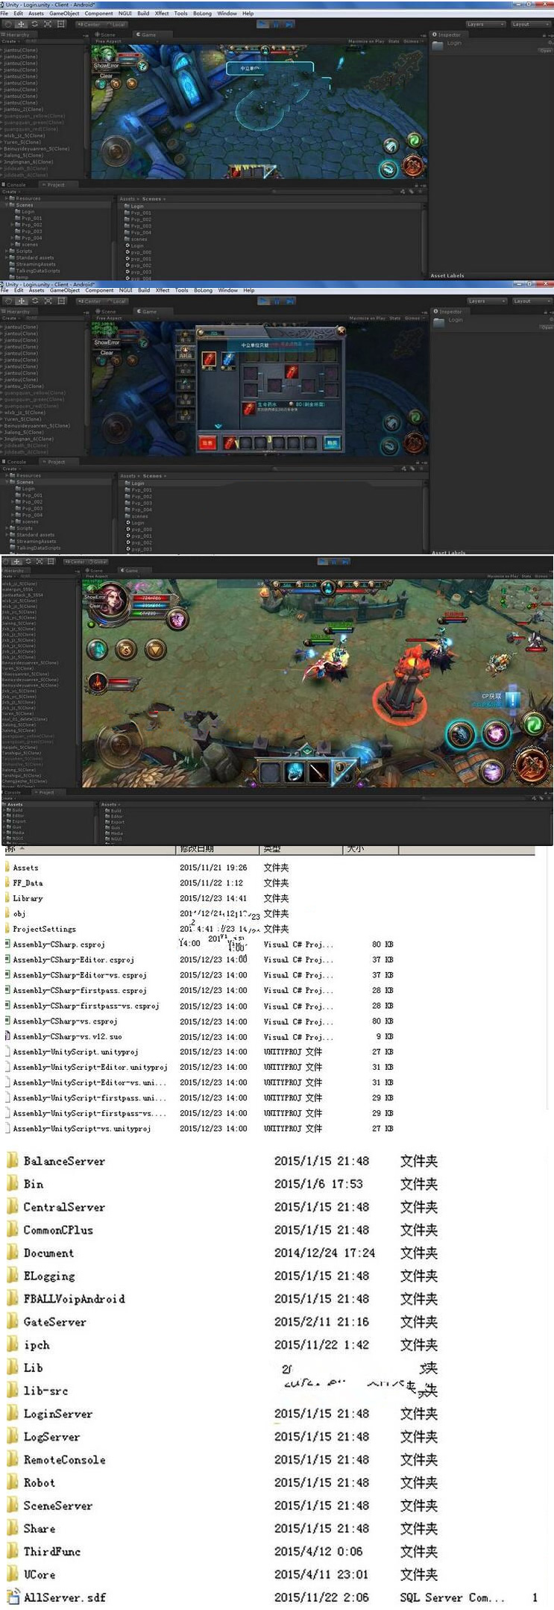
Task: Toggle Maximize on Play above the shop dialog view
Action: pyautogui.click(x=366, y=319)
